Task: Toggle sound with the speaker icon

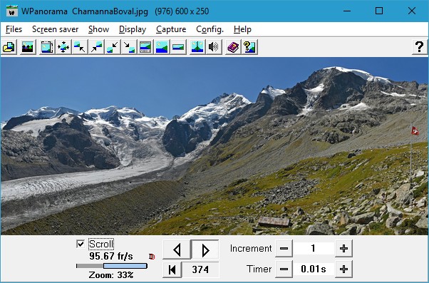Action: 214,47
